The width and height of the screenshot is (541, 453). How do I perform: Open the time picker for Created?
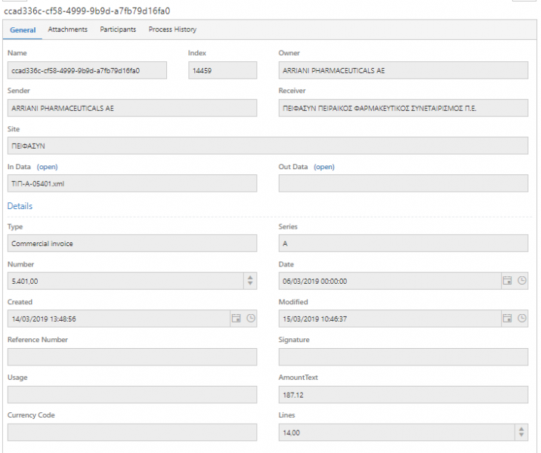click(251, 318)
